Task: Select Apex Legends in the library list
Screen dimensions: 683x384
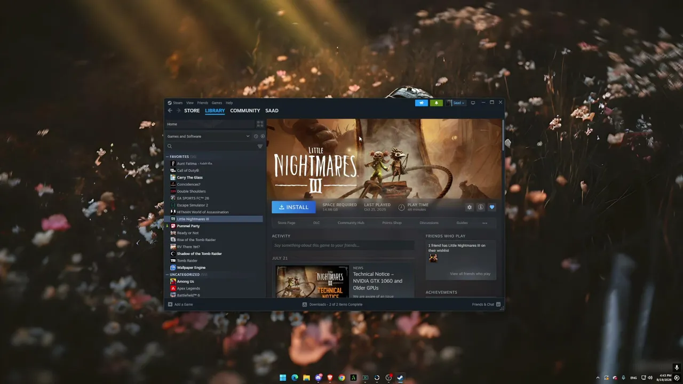Action: (x=215, y=289)
